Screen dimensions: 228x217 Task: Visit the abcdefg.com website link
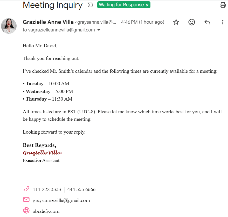[x=46, y=211]
